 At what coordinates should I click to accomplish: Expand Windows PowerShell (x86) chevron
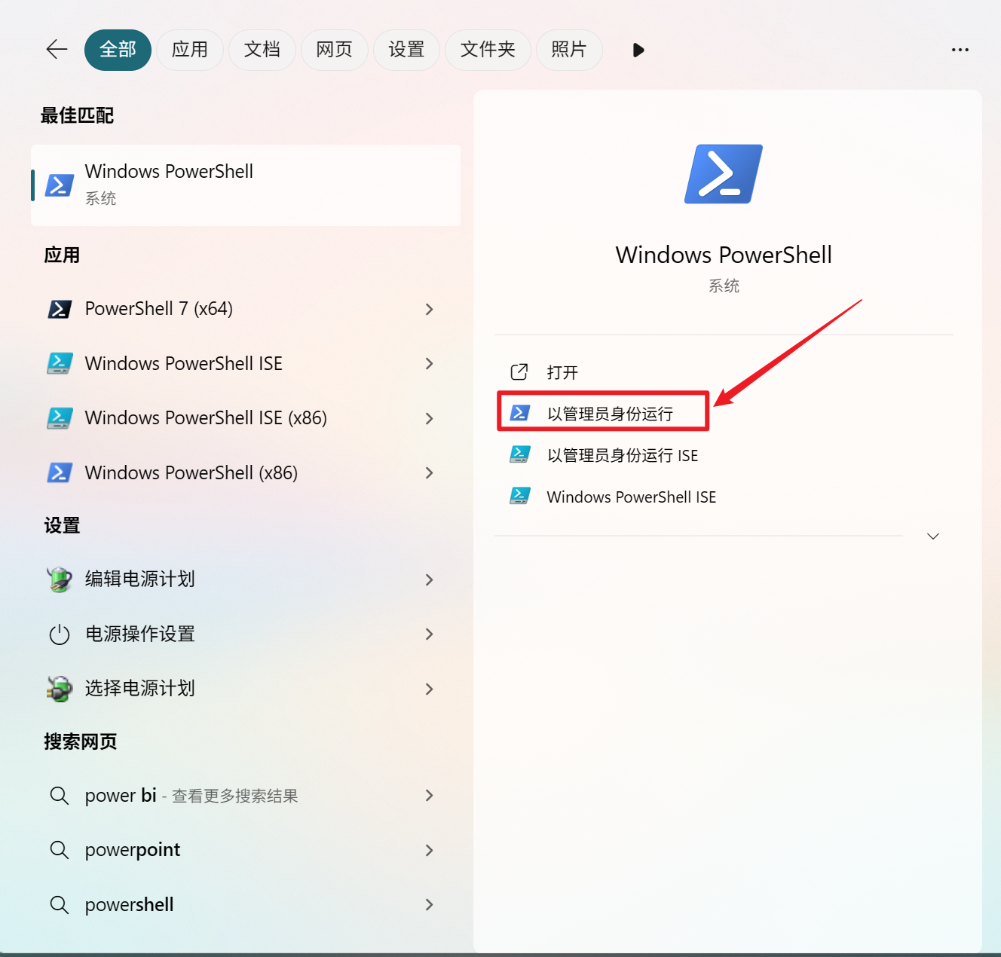point(429,472)
